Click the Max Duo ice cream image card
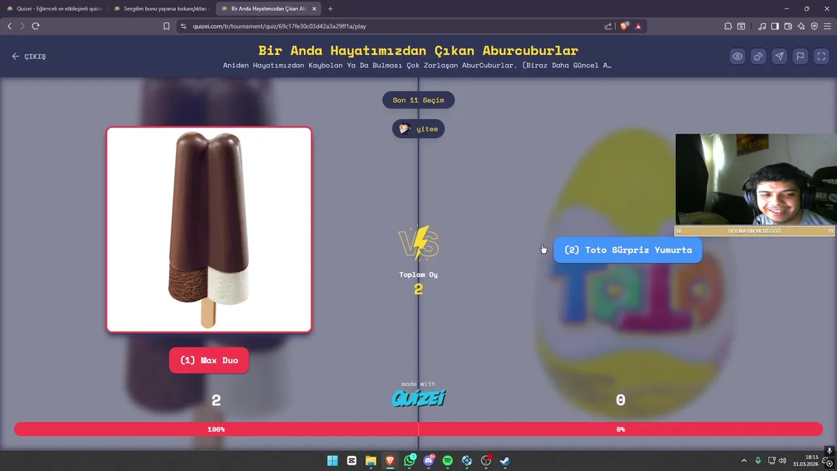The width and height of the screenshot is (837, 471). click(209, 230)
